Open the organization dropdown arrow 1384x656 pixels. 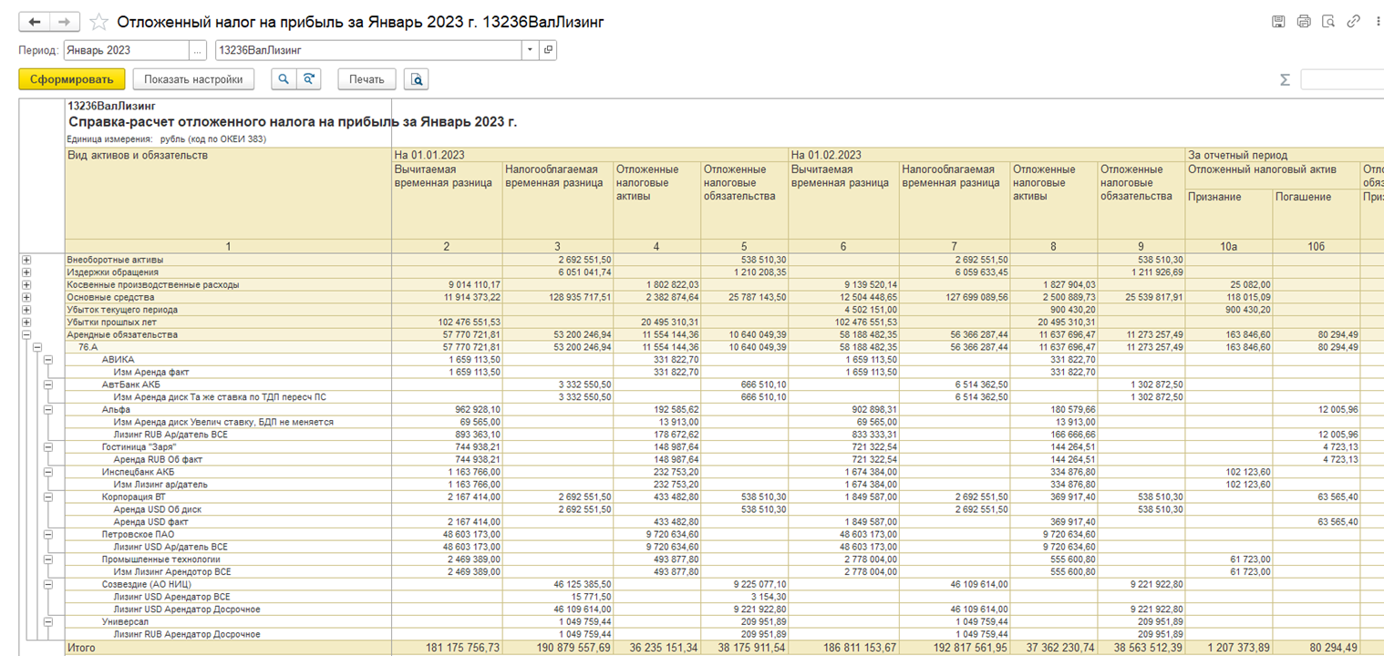[x=530, y=50]
